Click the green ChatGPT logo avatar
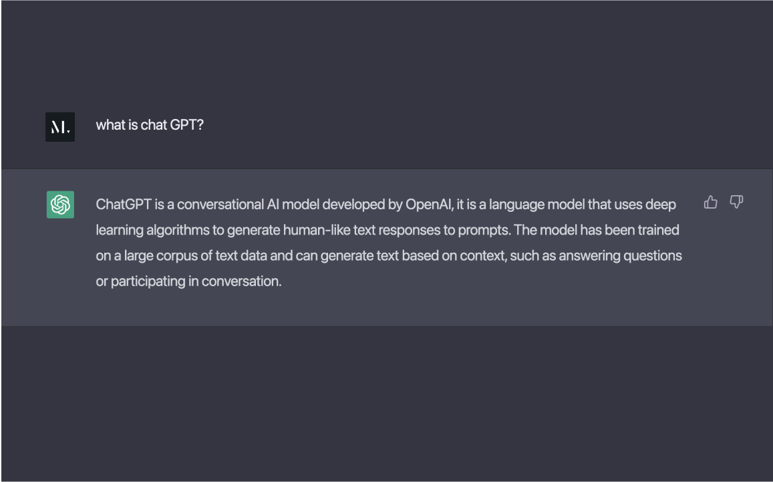 point(60,205)
